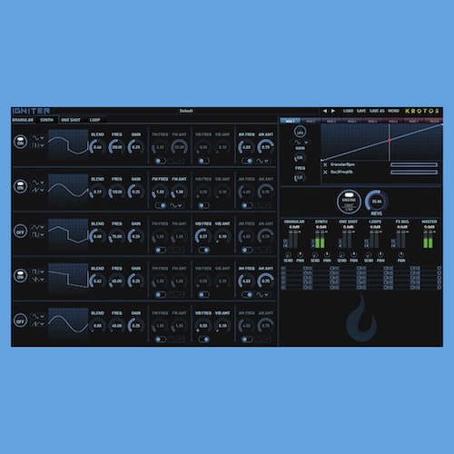Click the red point on modulation curve
454x454 pixels.
(390, 140)
